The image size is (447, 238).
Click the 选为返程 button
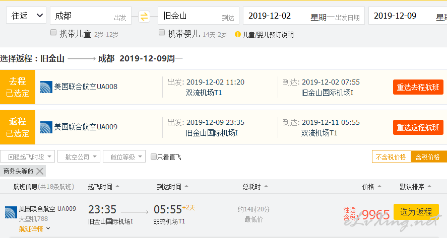pyautogui.click(x=416, y=212)
